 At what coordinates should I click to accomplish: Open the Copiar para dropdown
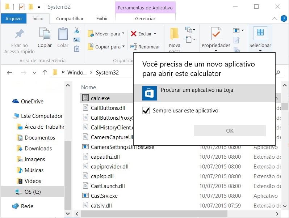pos(123,46)
